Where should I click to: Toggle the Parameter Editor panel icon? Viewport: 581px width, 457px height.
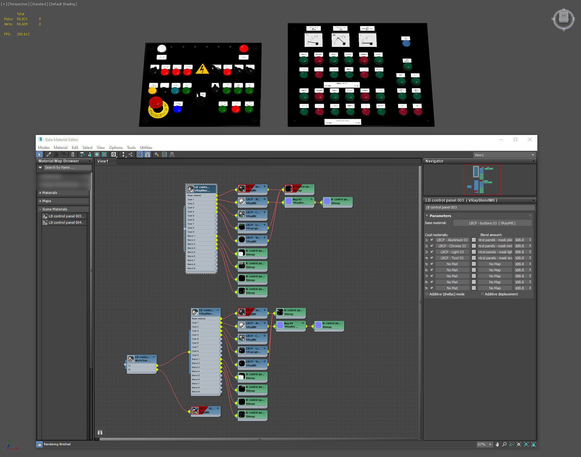pyautogui.click(x=148, y=154)
